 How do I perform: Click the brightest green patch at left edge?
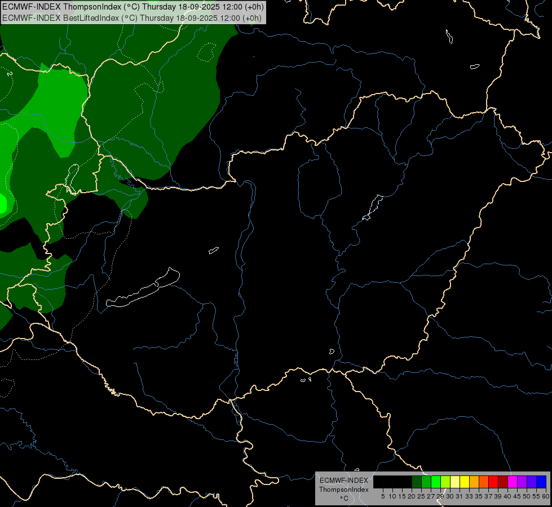tap(2, 204)
